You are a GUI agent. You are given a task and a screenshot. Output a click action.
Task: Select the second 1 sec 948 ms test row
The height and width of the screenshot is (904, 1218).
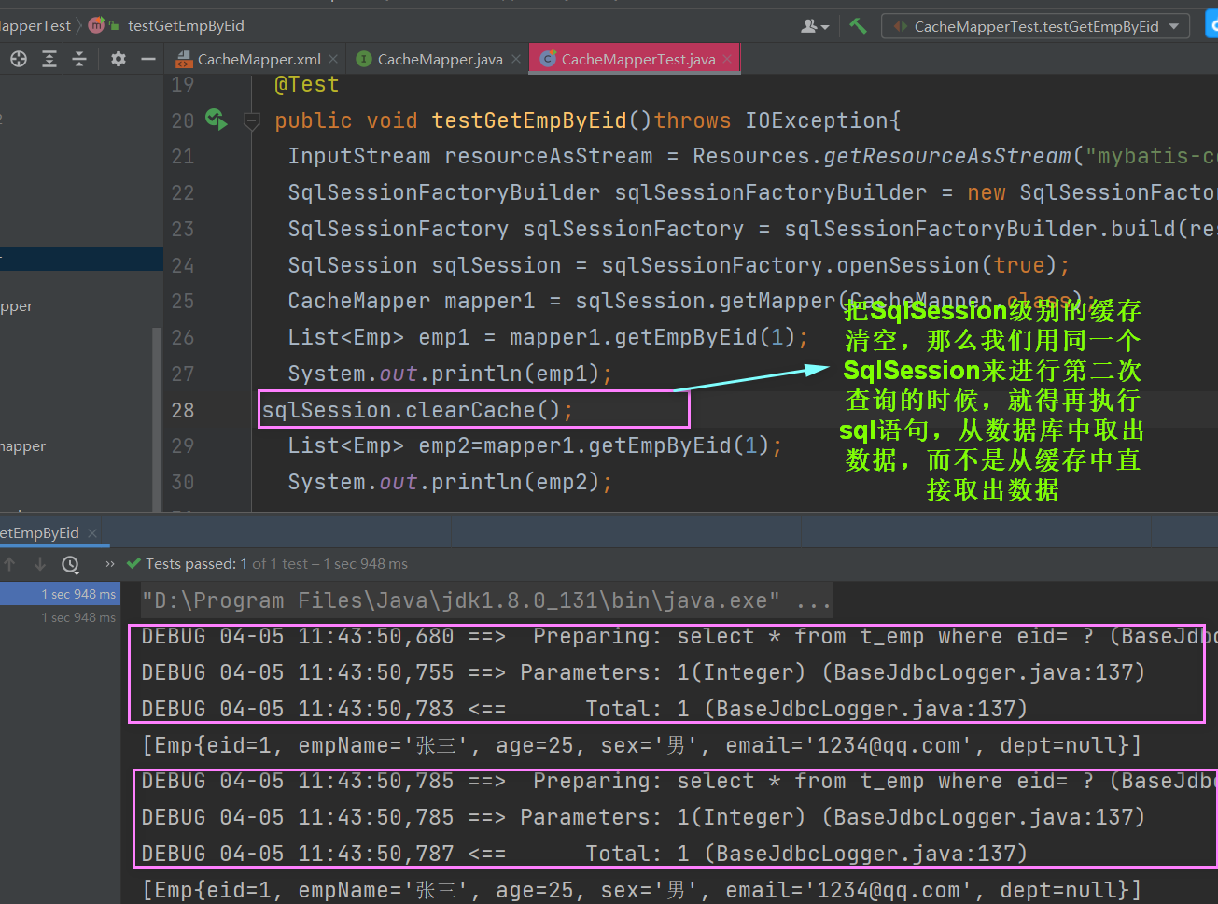pyautogui.click(x=60, y=617)
